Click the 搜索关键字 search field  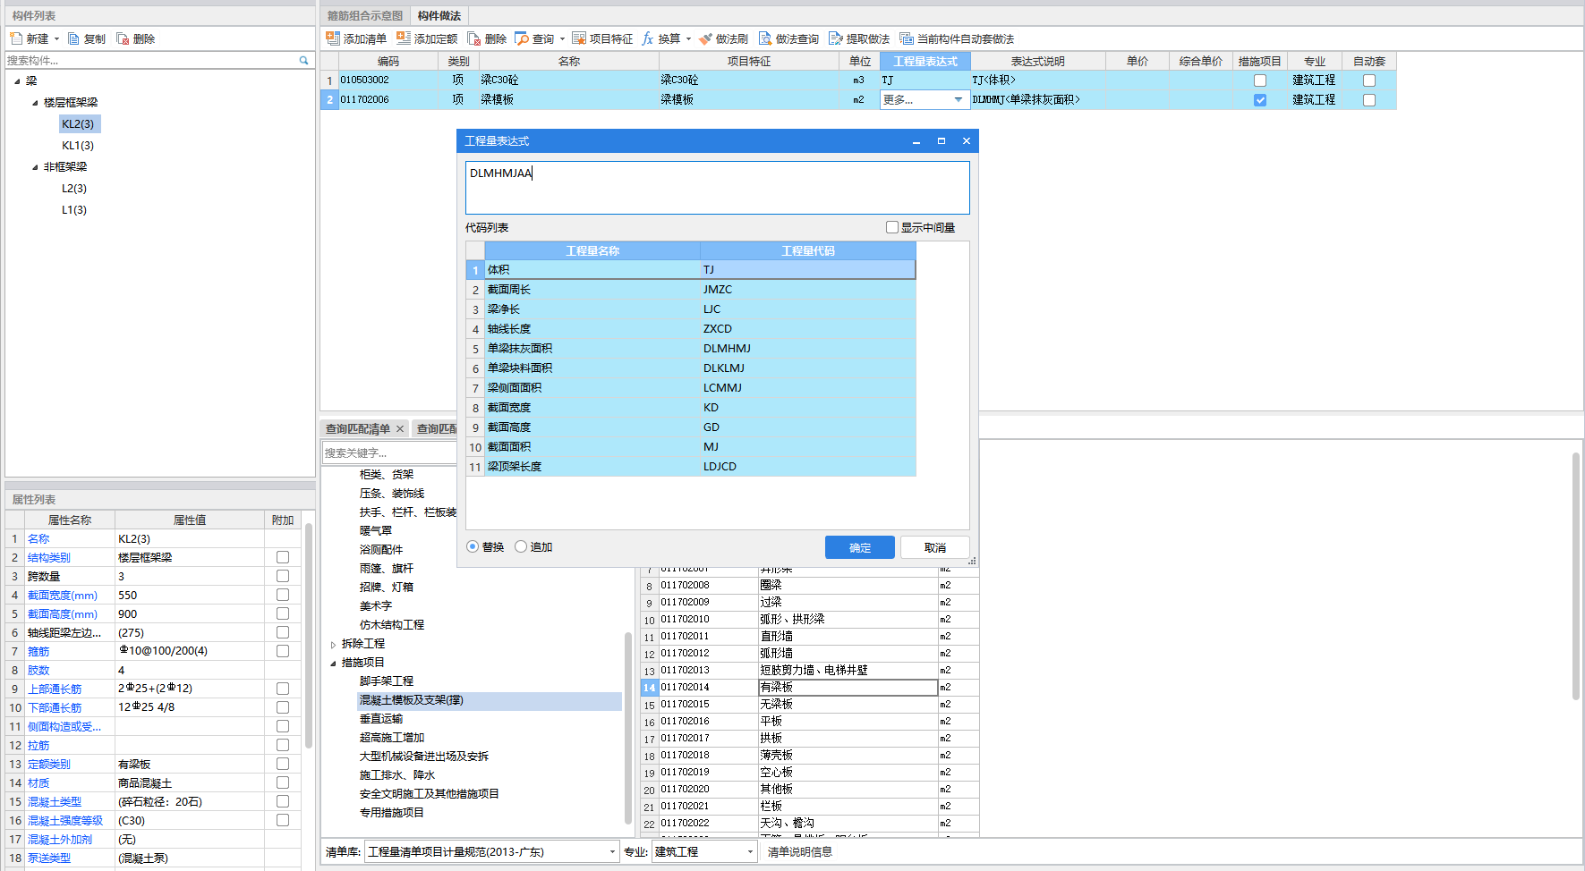point(390,452)
